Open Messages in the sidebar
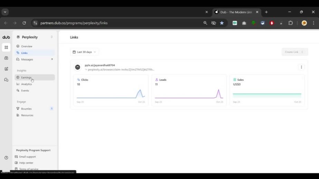Screen dimensions: 319x179 [x=35, y=59]
